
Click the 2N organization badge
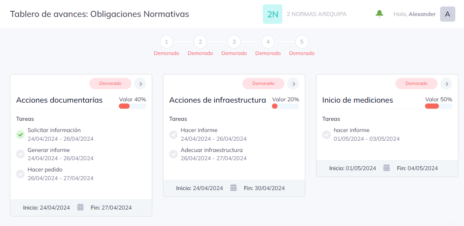click(x=272, y=14)
